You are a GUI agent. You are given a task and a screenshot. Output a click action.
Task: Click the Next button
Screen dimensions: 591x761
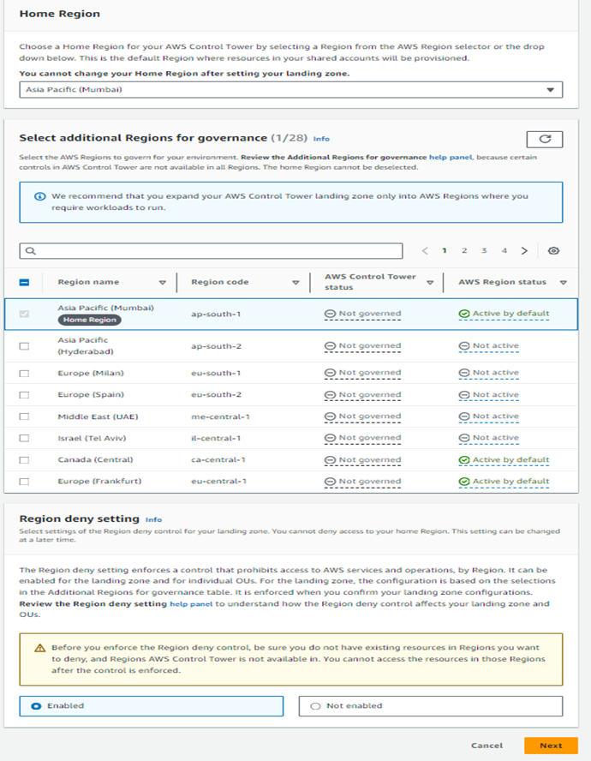point(551,746)
